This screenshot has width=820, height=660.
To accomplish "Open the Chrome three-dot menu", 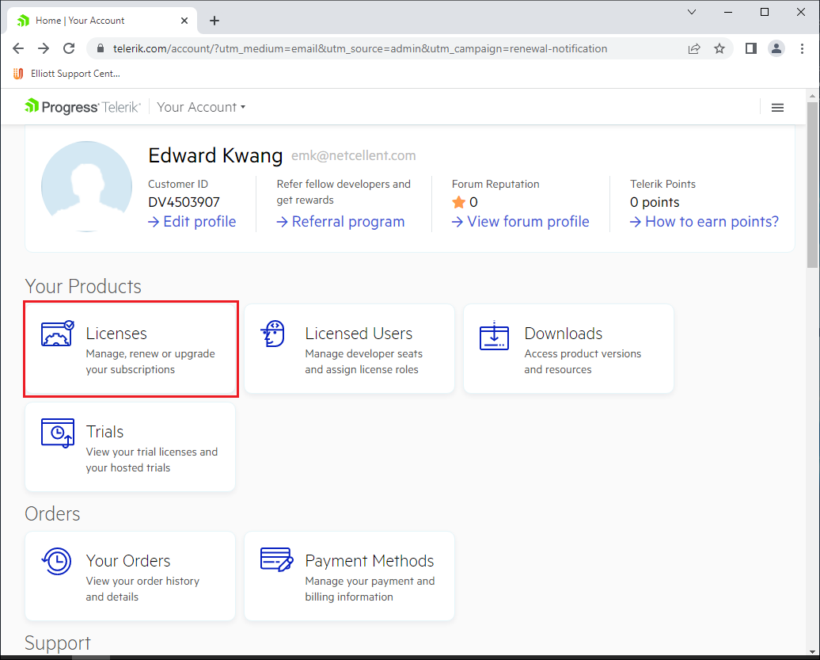I will point(802,48).
